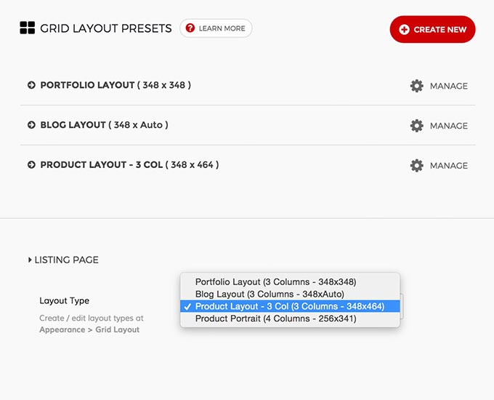
Task: Open Manage for Blog Layout
Action: (x=449, y=126)
